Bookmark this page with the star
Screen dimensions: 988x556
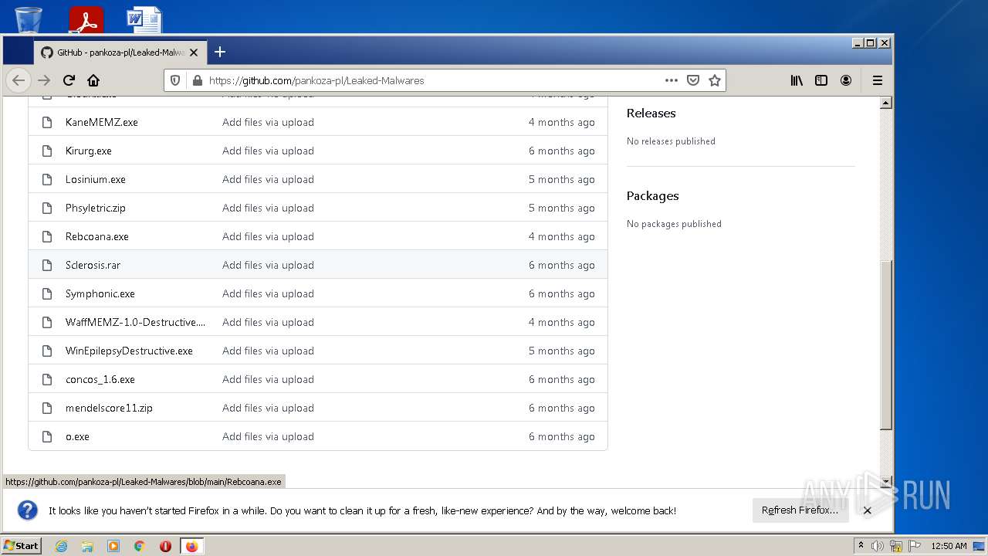[x=715, y=80]
